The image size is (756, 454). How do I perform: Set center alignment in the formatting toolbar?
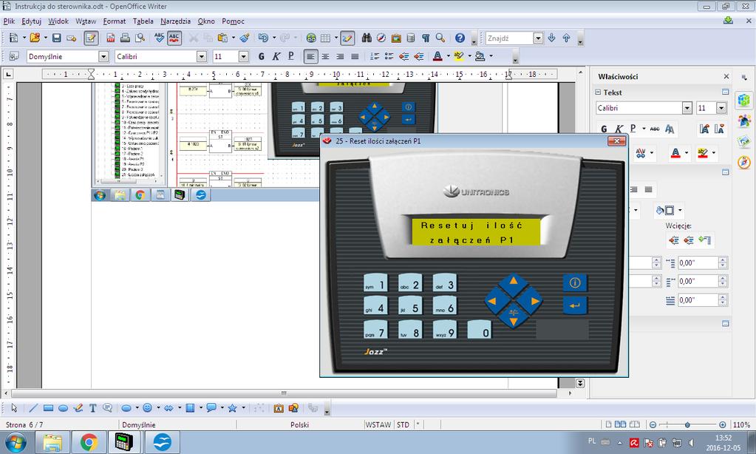(x=325, y=56)
